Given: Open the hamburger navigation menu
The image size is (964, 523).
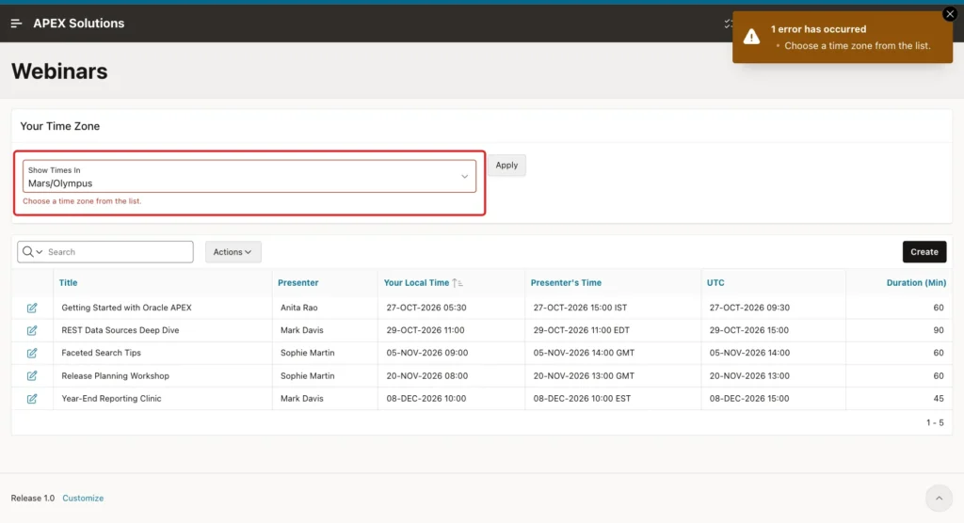Looking at the screenshot, I should click(x=17, y=24).
